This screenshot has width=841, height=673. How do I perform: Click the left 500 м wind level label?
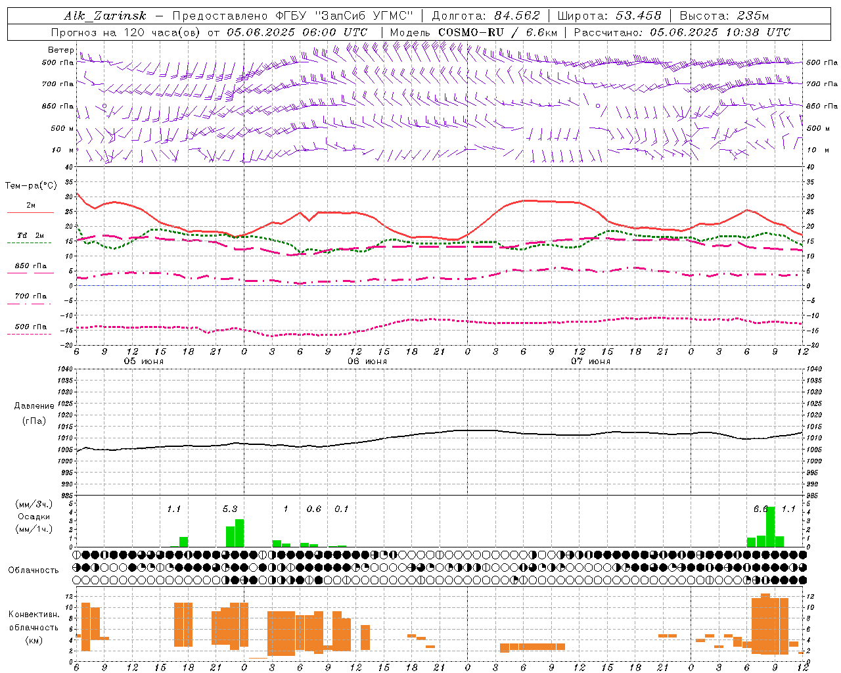point(62,128)
